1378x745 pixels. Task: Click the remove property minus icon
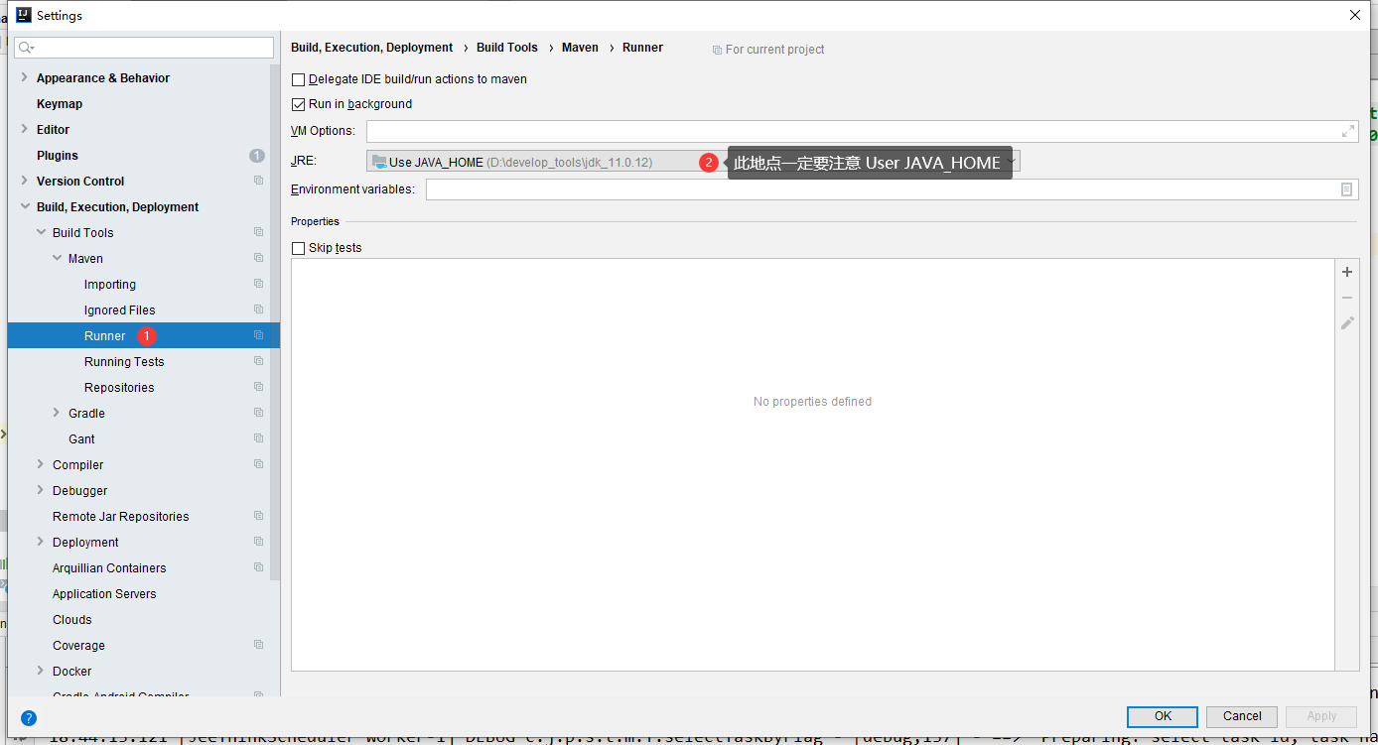(1347, 298)
